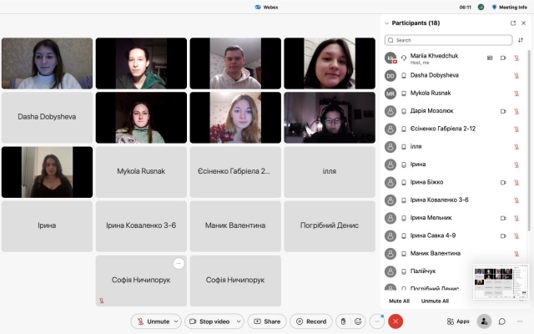
Task: Click Stop video button
Action: [210, 321]
